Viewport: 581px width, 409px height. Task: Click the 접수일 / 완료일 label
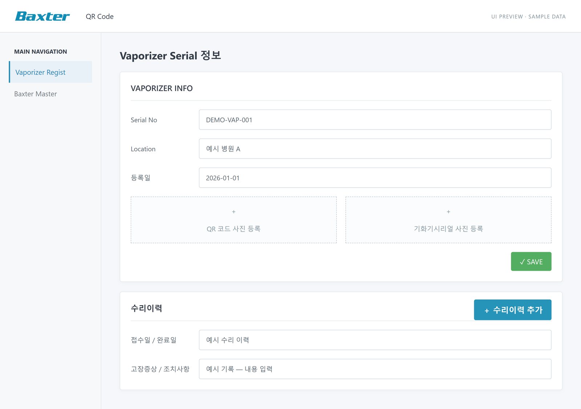[154, 340]
